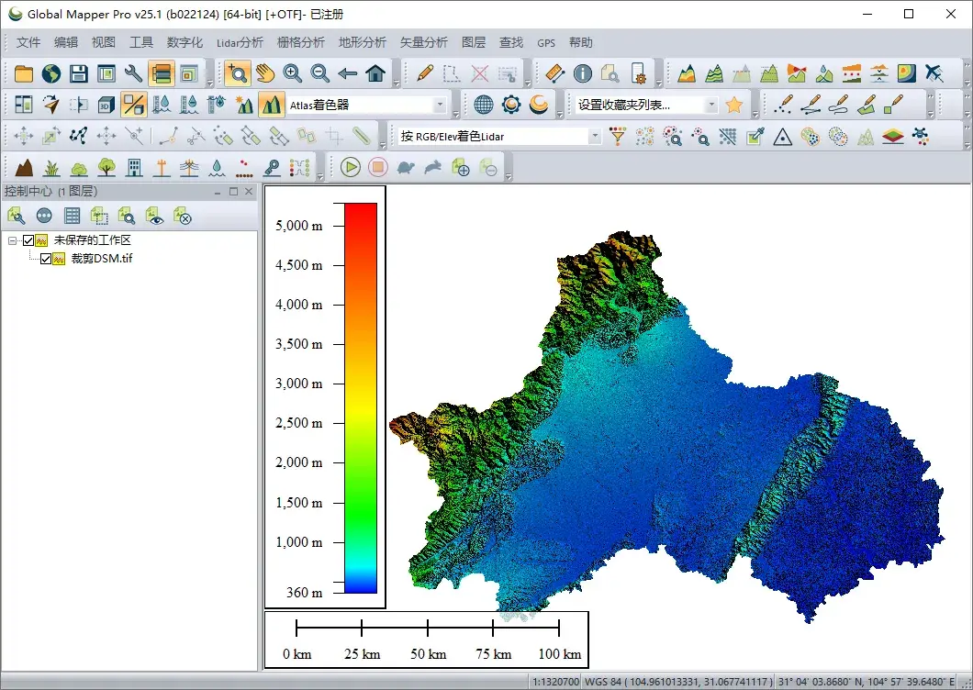Click the Save workspace floppy disk icon
The image size is (973, 690).
pyautogui.click(x=79, y=73)
